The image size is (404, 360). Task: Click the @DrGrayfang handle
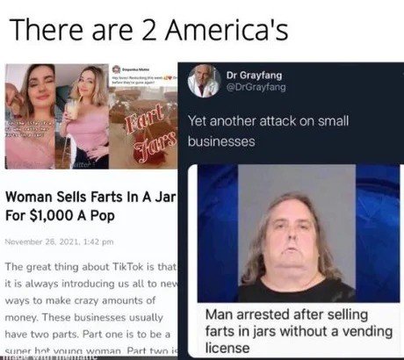click(256, 87)
